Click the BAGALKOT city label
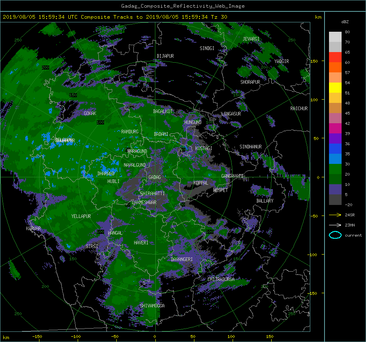Viewport: 366px width, 342px height. (163, 111)
